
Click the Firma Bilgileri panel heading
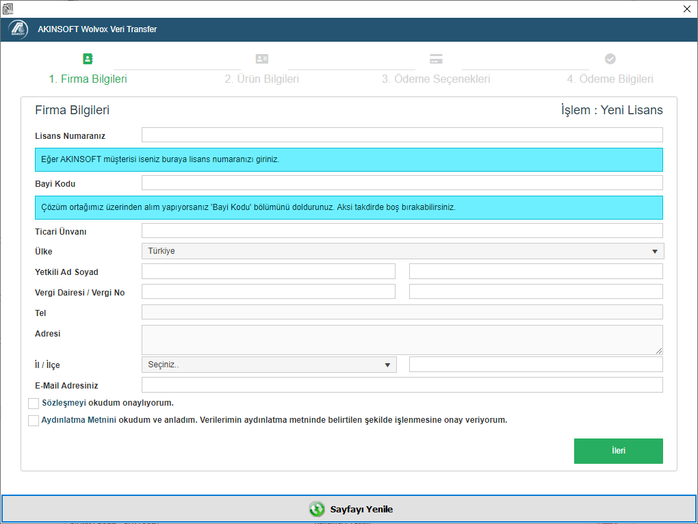pyautogui.click(x=72, y=110)
